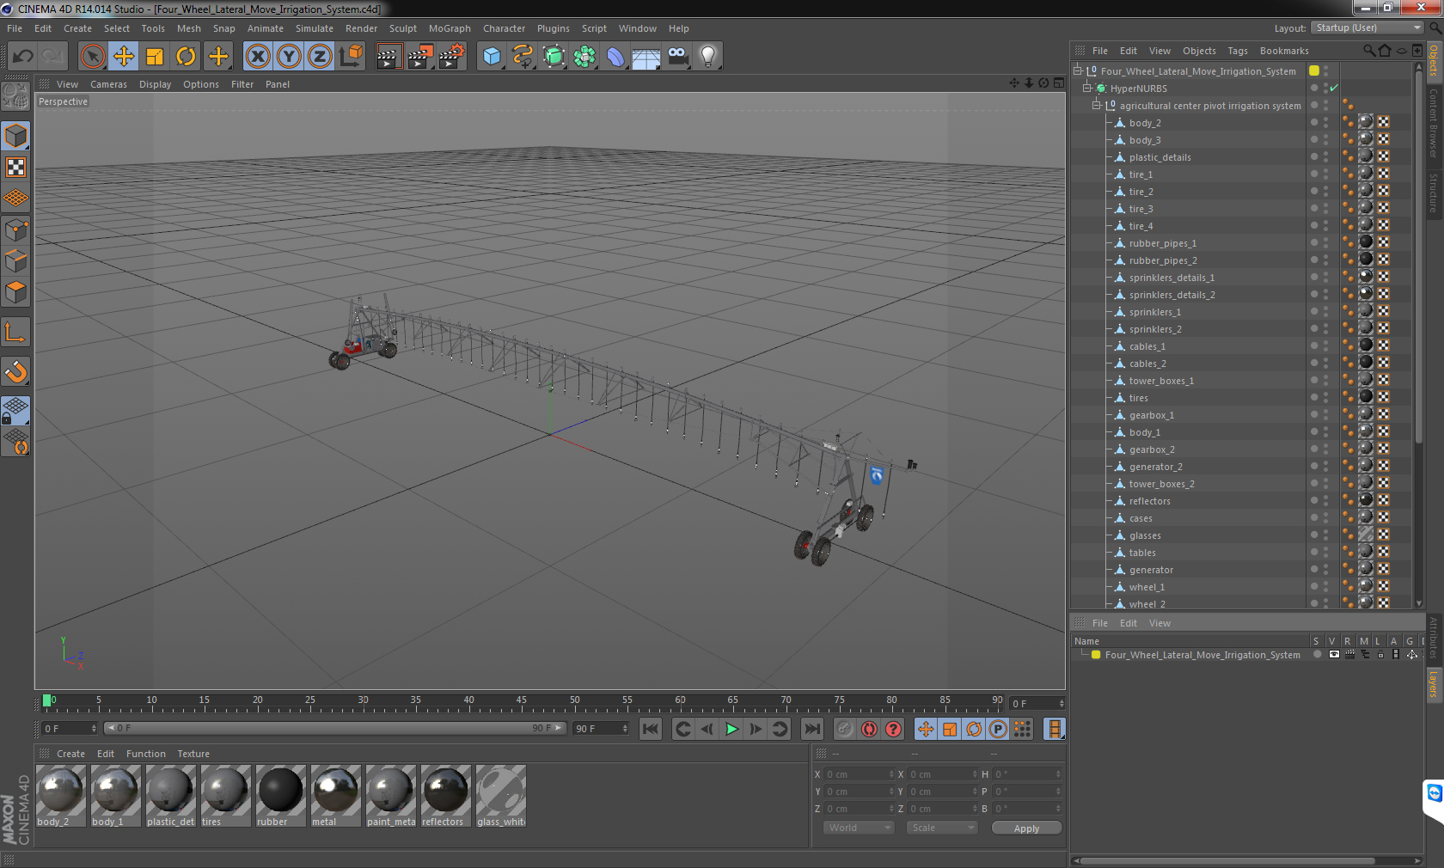The width and height of the screenshot is (1444, 868).
Task: Open the World coordinate system dropdown
Action: point(858,828)
